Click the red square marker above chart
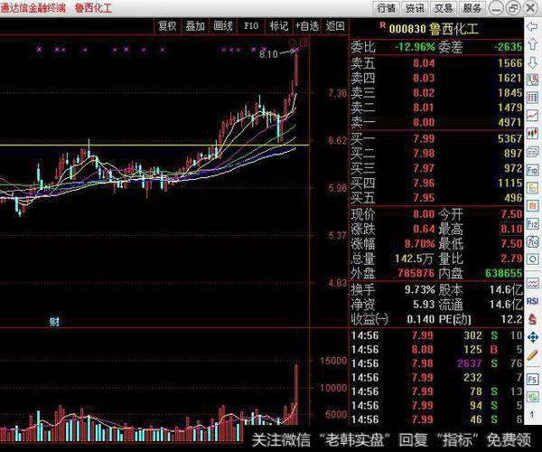This screenshot has width=542, height=452. 304,42
